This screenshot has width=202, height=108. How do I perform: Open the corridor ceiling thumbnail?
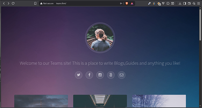pos(100,101)
